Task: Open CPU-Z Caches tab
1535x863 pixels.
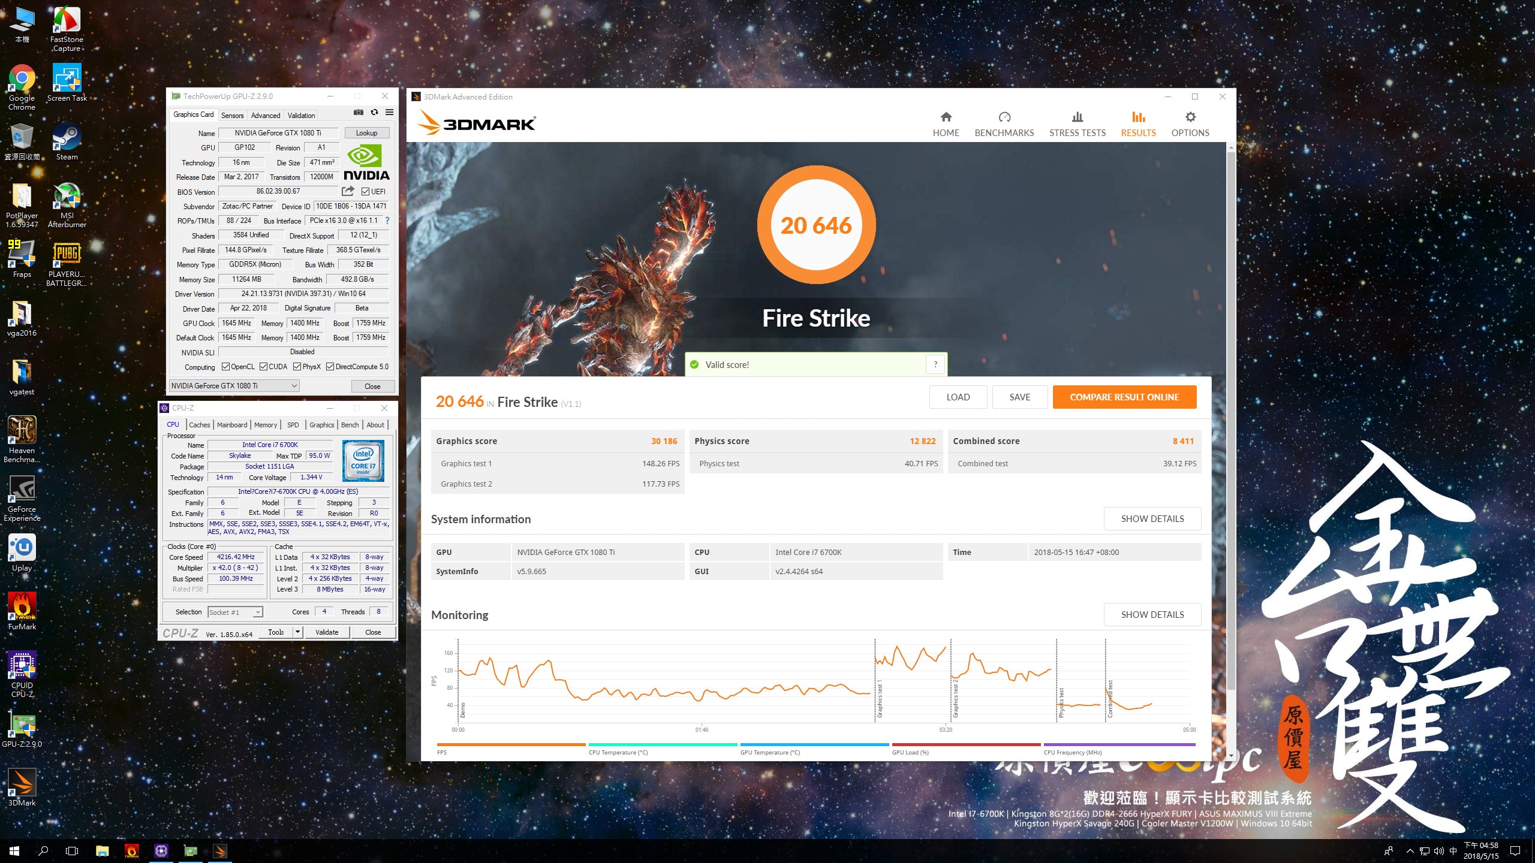Action: click(200, 425)
